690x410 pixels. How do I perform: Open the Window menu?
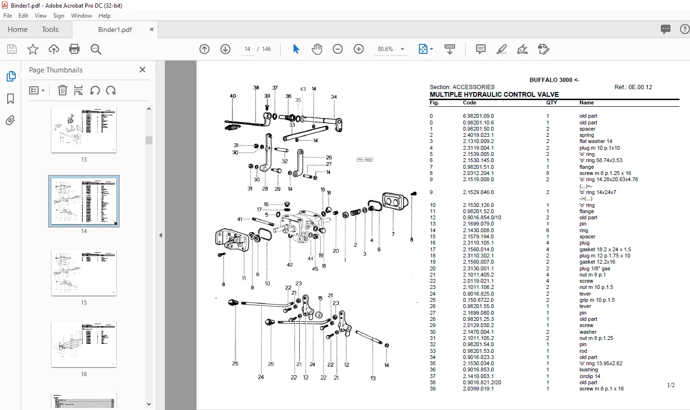pyautogui.click(x=81, y=16)
